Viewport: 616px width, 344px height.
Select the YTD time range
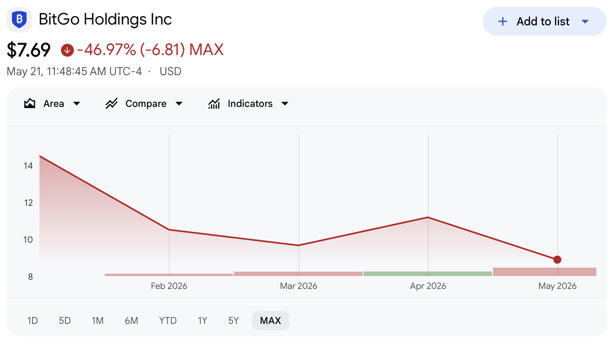click(168, 321)
